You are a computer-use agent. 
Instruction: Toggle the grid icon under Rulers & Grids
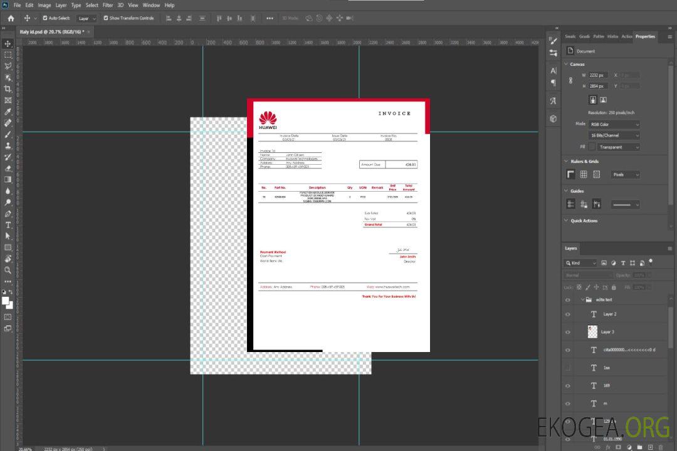coord(584,175)
